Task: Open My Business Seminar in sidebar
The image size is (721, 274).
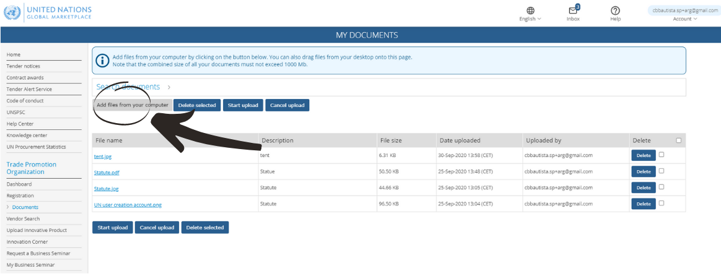Action: pos(30,264)
